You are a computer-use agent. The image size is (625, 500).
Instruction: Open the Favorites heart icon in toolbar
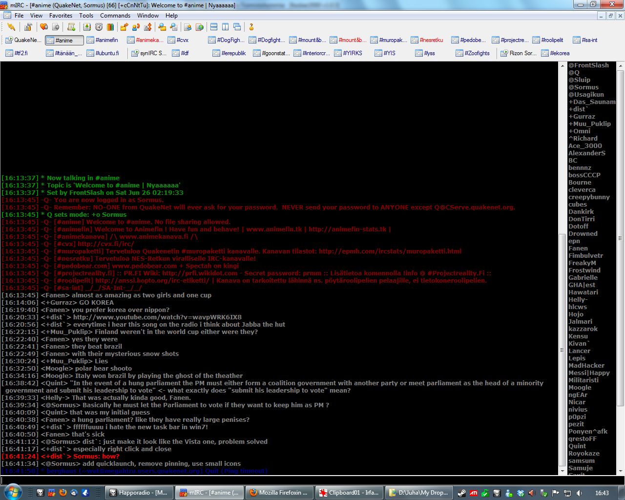tap(44, 27)
